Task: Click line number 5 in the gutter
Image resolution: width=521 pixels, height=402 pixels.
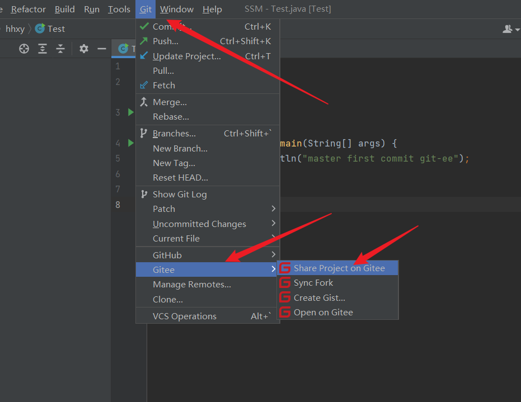Action: [118, 158]
